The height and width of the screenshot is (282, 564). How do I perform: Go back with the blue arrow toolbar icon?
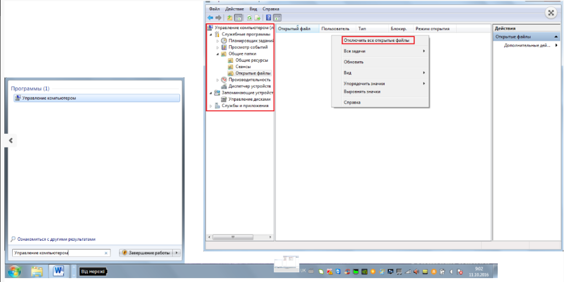point(210,18)
